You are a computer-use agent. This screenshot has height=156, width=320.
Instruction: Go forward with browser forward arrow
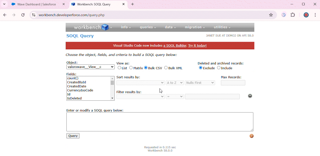(x=14, y=15)
